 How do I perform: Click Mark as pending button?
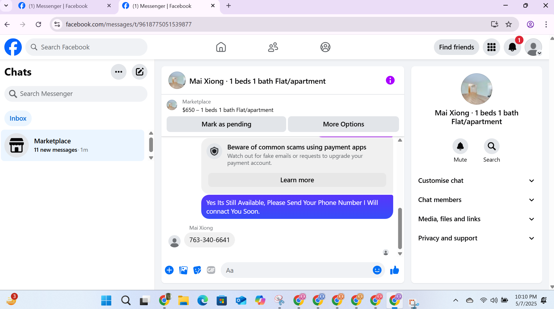[226, 124]
